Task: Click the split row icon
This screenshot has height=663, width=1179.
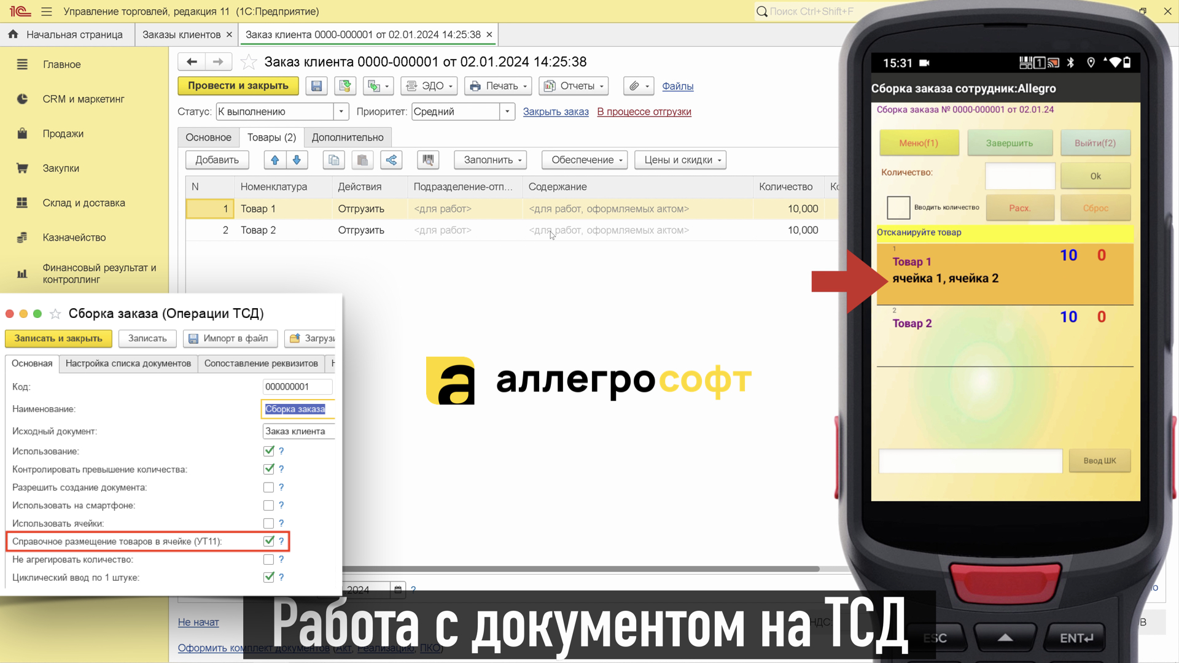Action: coord(391,160)
